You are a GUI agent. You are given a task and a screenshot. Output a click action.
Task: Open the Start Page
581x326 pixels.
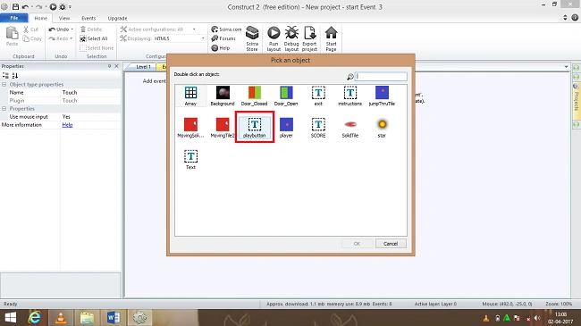(x=331, y=38)
